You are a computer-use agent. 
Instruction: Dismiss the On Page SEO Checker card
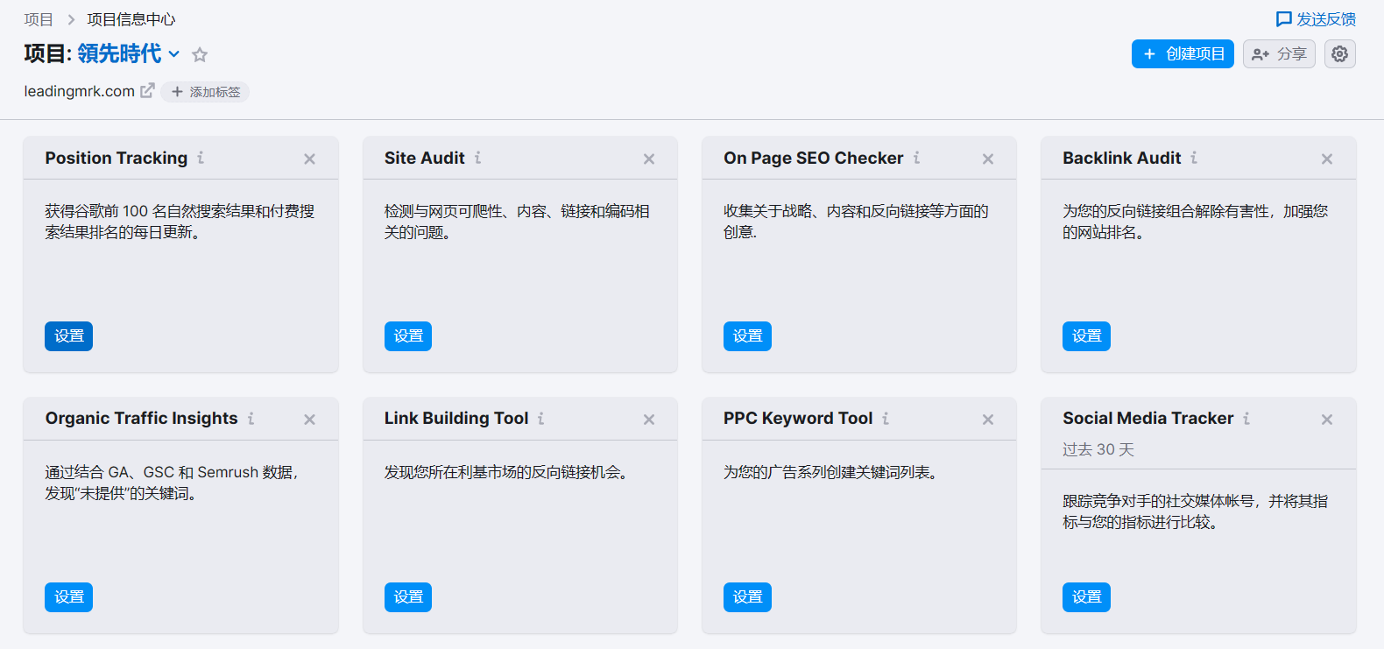coord(988,159)
